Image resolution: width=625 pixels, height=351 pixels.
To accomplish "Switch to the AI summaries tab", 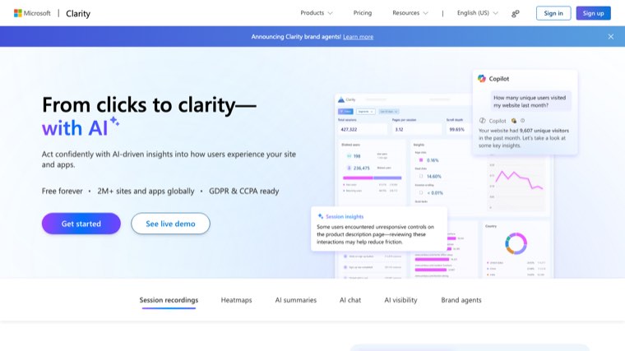I will (296, 300).
